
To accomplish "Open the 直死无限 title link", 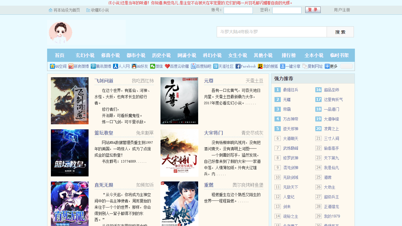I will pyautogui.click(x=104, y=185).
